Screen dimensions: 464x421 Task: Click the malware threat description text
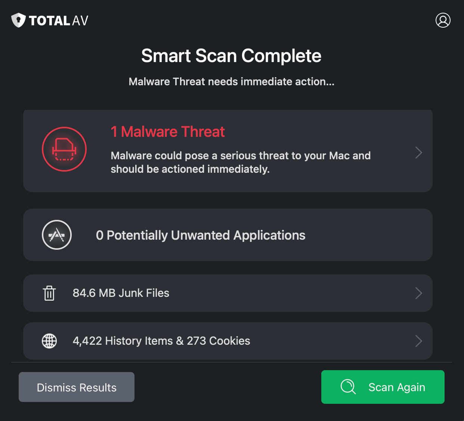241,162
